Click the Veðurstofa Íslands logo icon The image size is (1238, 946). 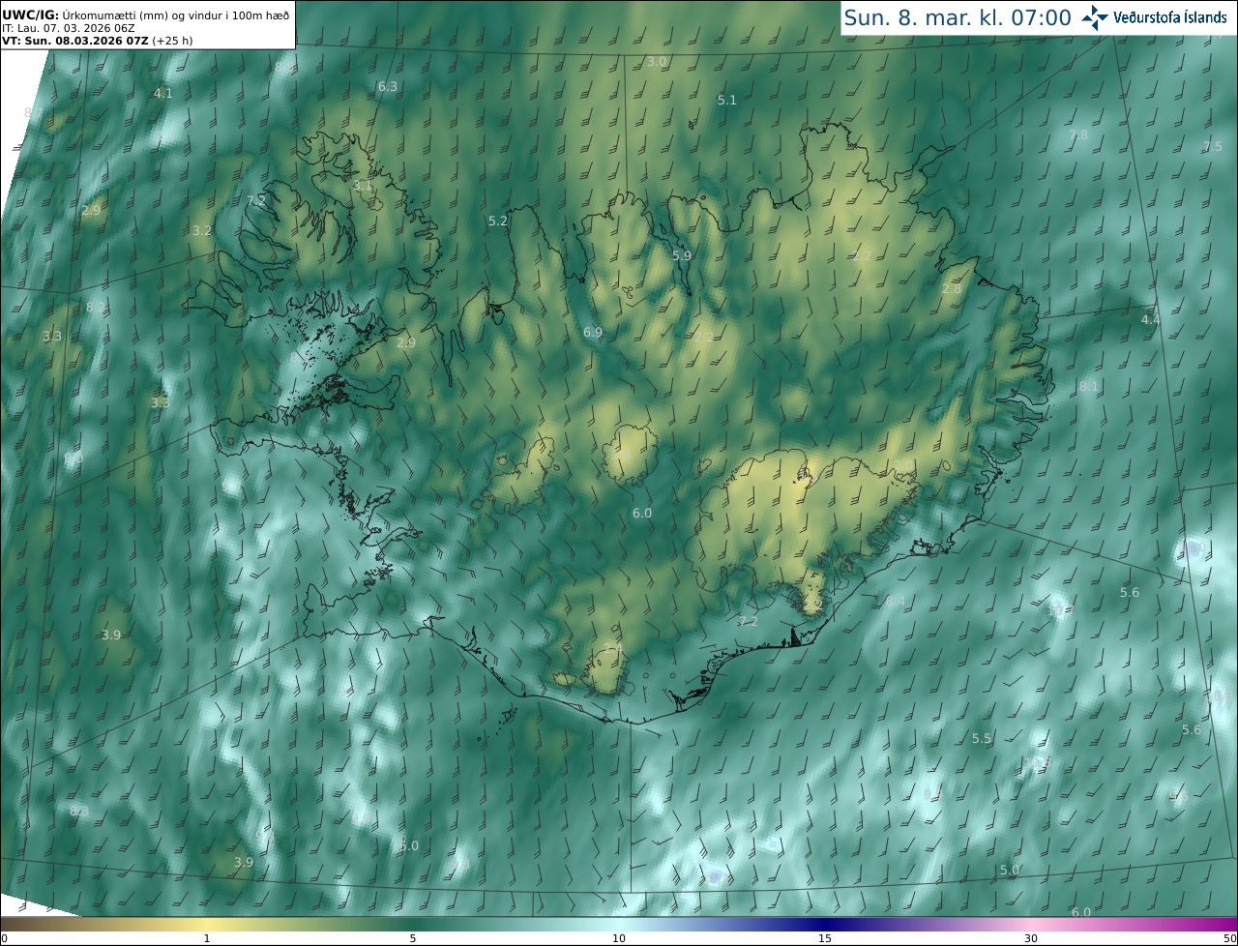(x=1095, y=17)
